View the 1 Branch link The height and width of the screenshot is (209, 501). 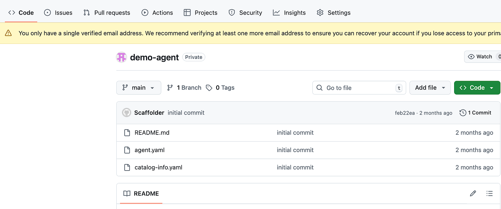point(184,88)
